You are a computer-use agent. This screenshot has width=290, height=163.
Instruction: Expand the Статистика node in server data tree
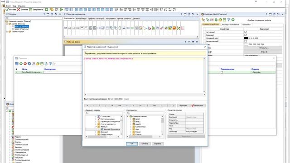pyautogui.click(x=96, y=116)
